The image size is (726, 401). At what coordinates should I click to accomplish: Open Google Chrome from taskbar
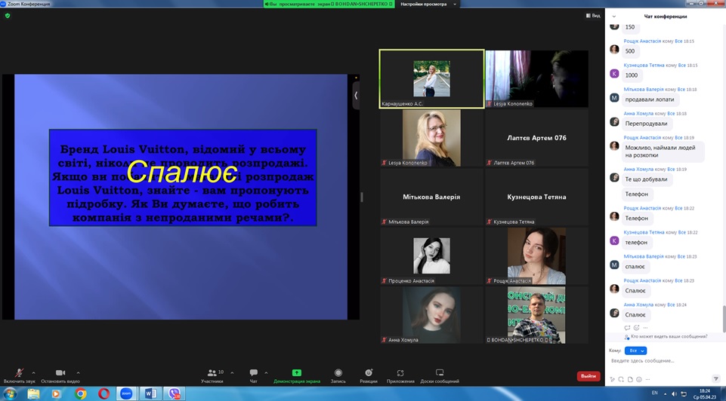pyautogui.click(x=81, y=393)
